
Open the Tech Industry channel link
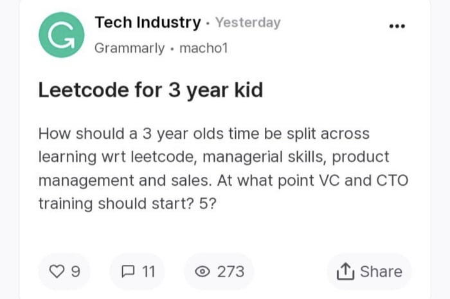pyautogui.click(x=148, y=23)
